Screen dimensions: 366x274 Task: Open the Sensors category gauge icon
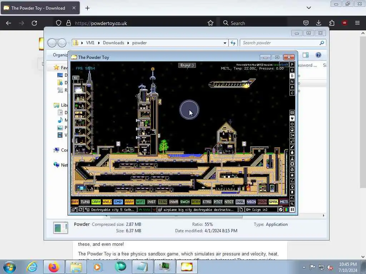coord(292,130)
